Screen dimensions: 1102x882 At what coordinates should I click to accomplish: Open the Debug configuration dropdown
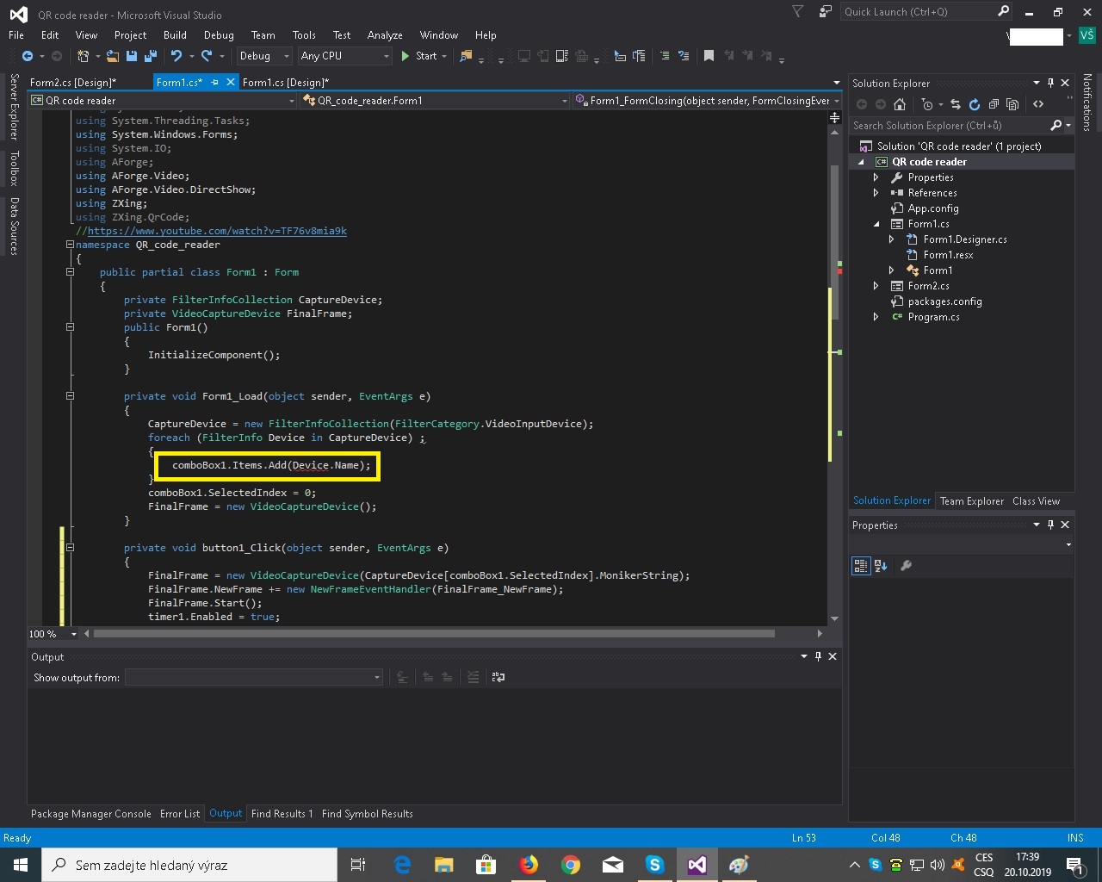pos(263,56)
